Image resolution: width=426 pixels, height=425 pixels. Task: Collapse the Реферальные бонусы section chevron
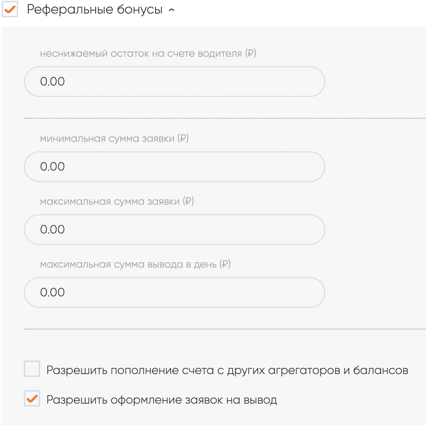pos(172,10)
